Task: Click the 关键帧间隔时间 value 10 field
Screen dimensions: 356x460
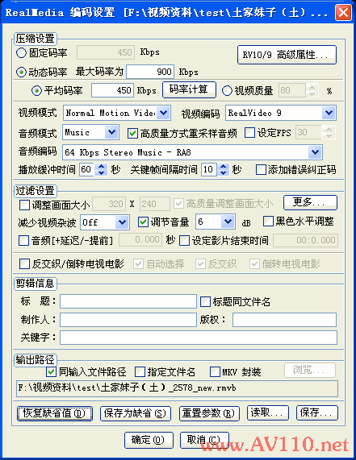Action: click(209, 169)
